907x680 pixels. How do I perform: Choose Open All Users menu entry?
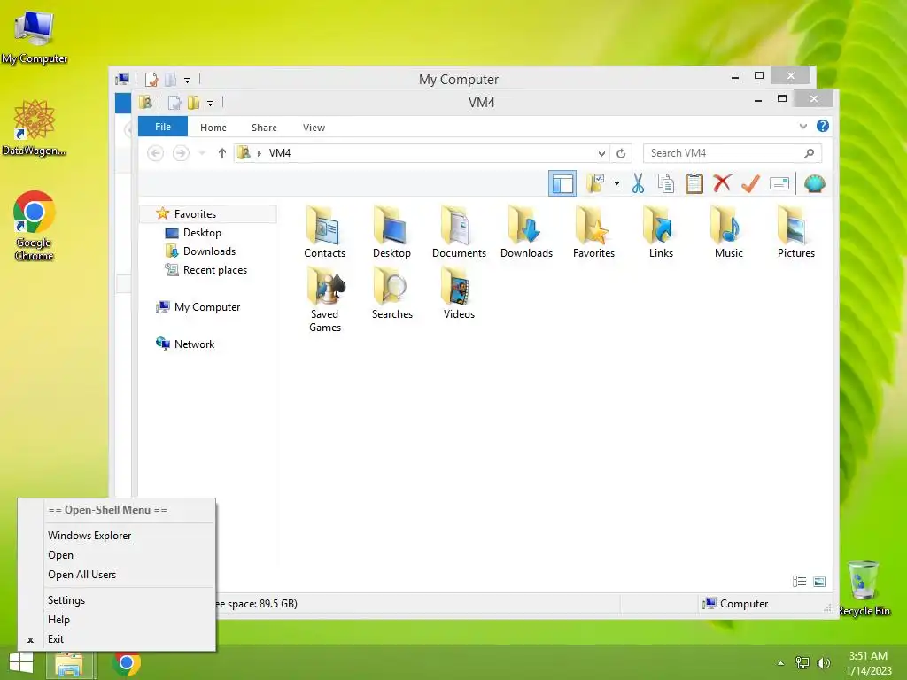82,574
